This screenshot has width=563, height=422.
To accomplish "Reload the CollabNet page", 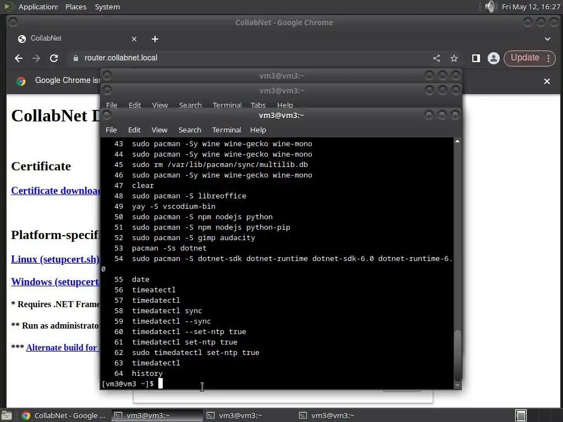I will tap(54, 58).
